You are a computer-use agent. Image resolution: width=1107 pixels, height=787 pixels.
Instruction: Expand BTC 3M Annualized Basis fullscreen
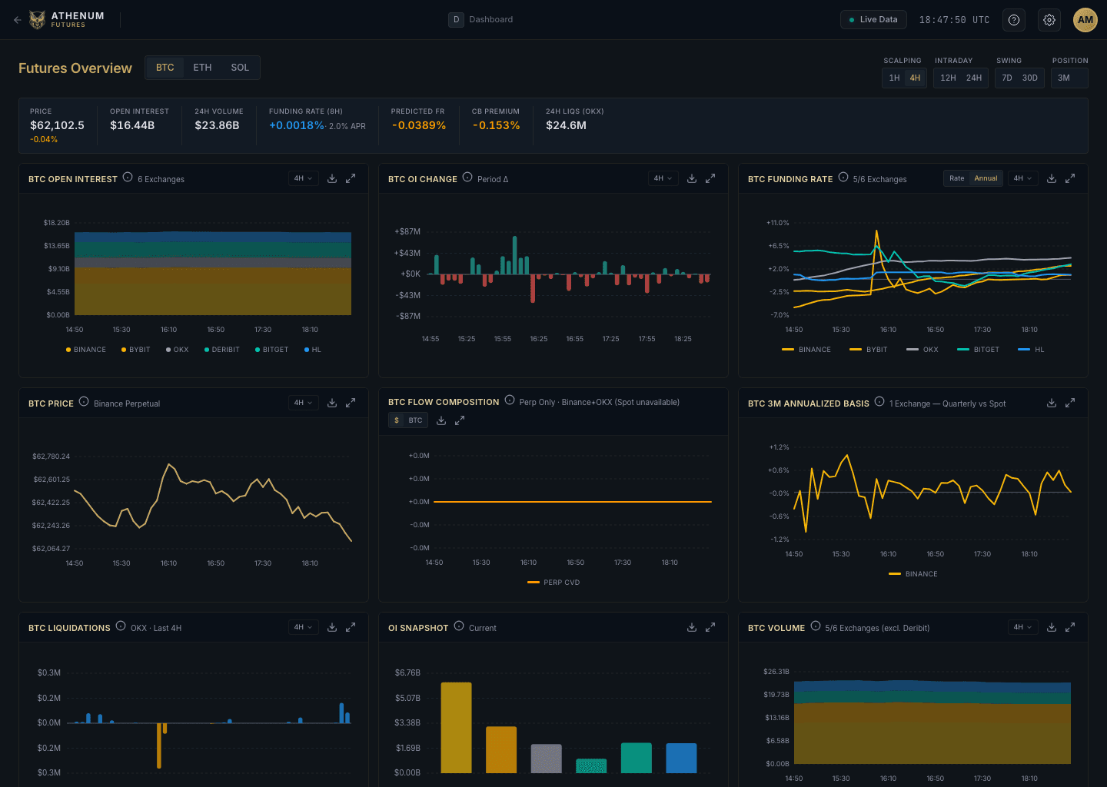(x=1070, y=403)
